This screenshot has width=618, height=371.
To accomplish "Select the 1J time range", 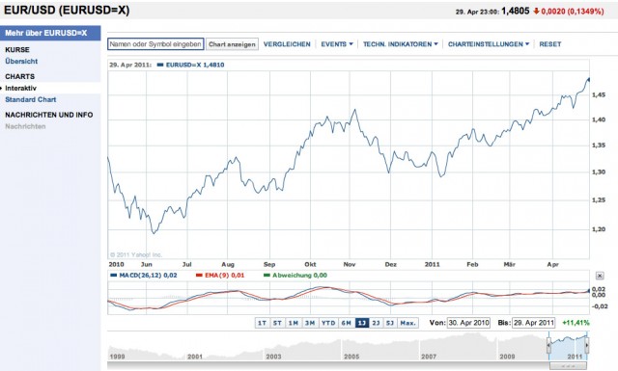I will [362, 323].
